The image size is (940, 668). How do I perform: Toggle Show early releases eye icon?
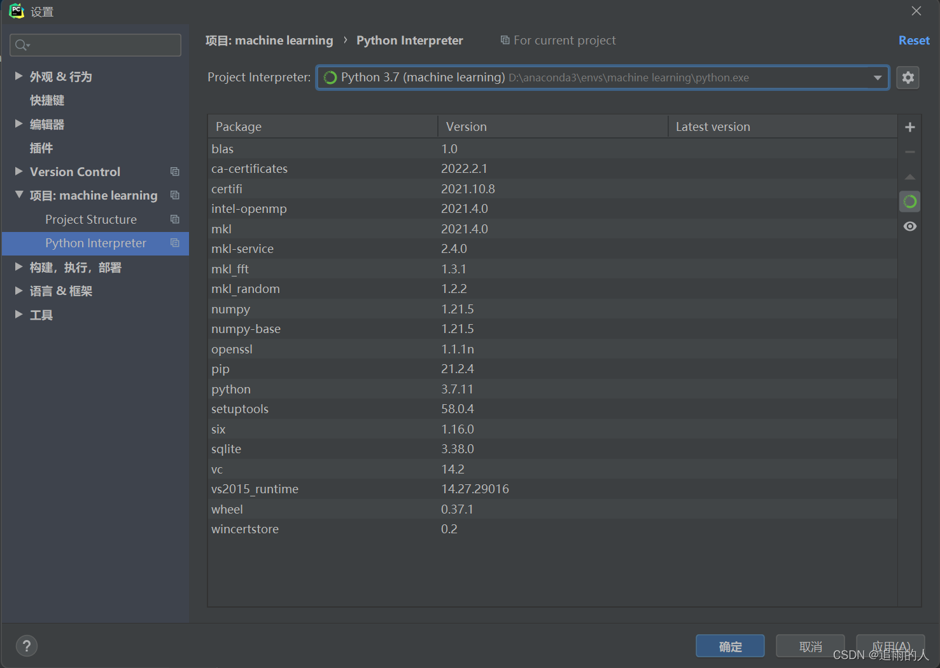pos(910,226)
